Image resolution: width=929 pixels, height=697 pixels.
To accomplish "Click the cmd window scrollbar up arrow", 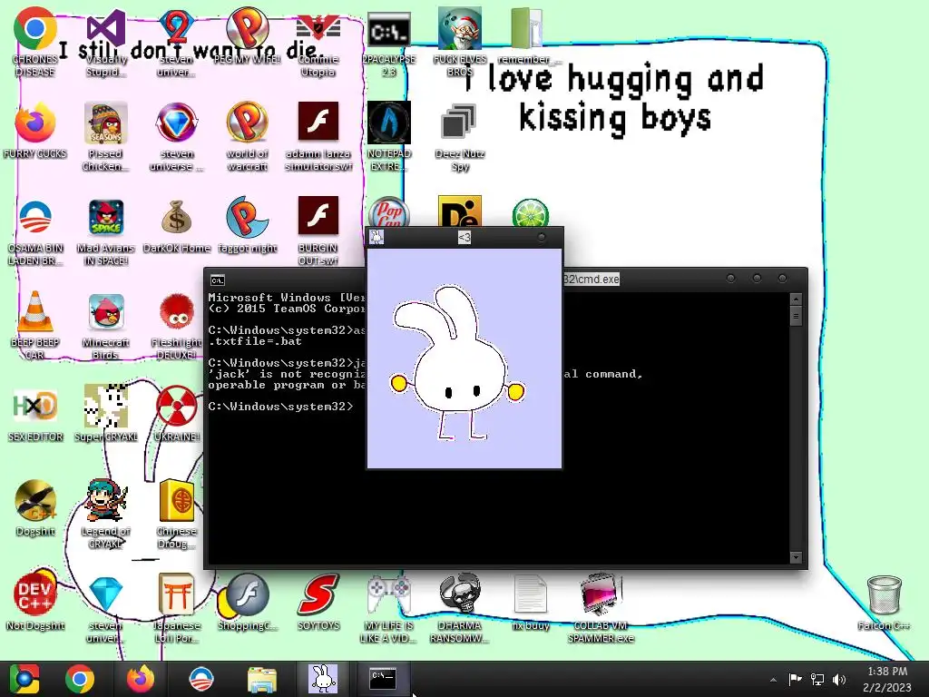I will point(796,298).
